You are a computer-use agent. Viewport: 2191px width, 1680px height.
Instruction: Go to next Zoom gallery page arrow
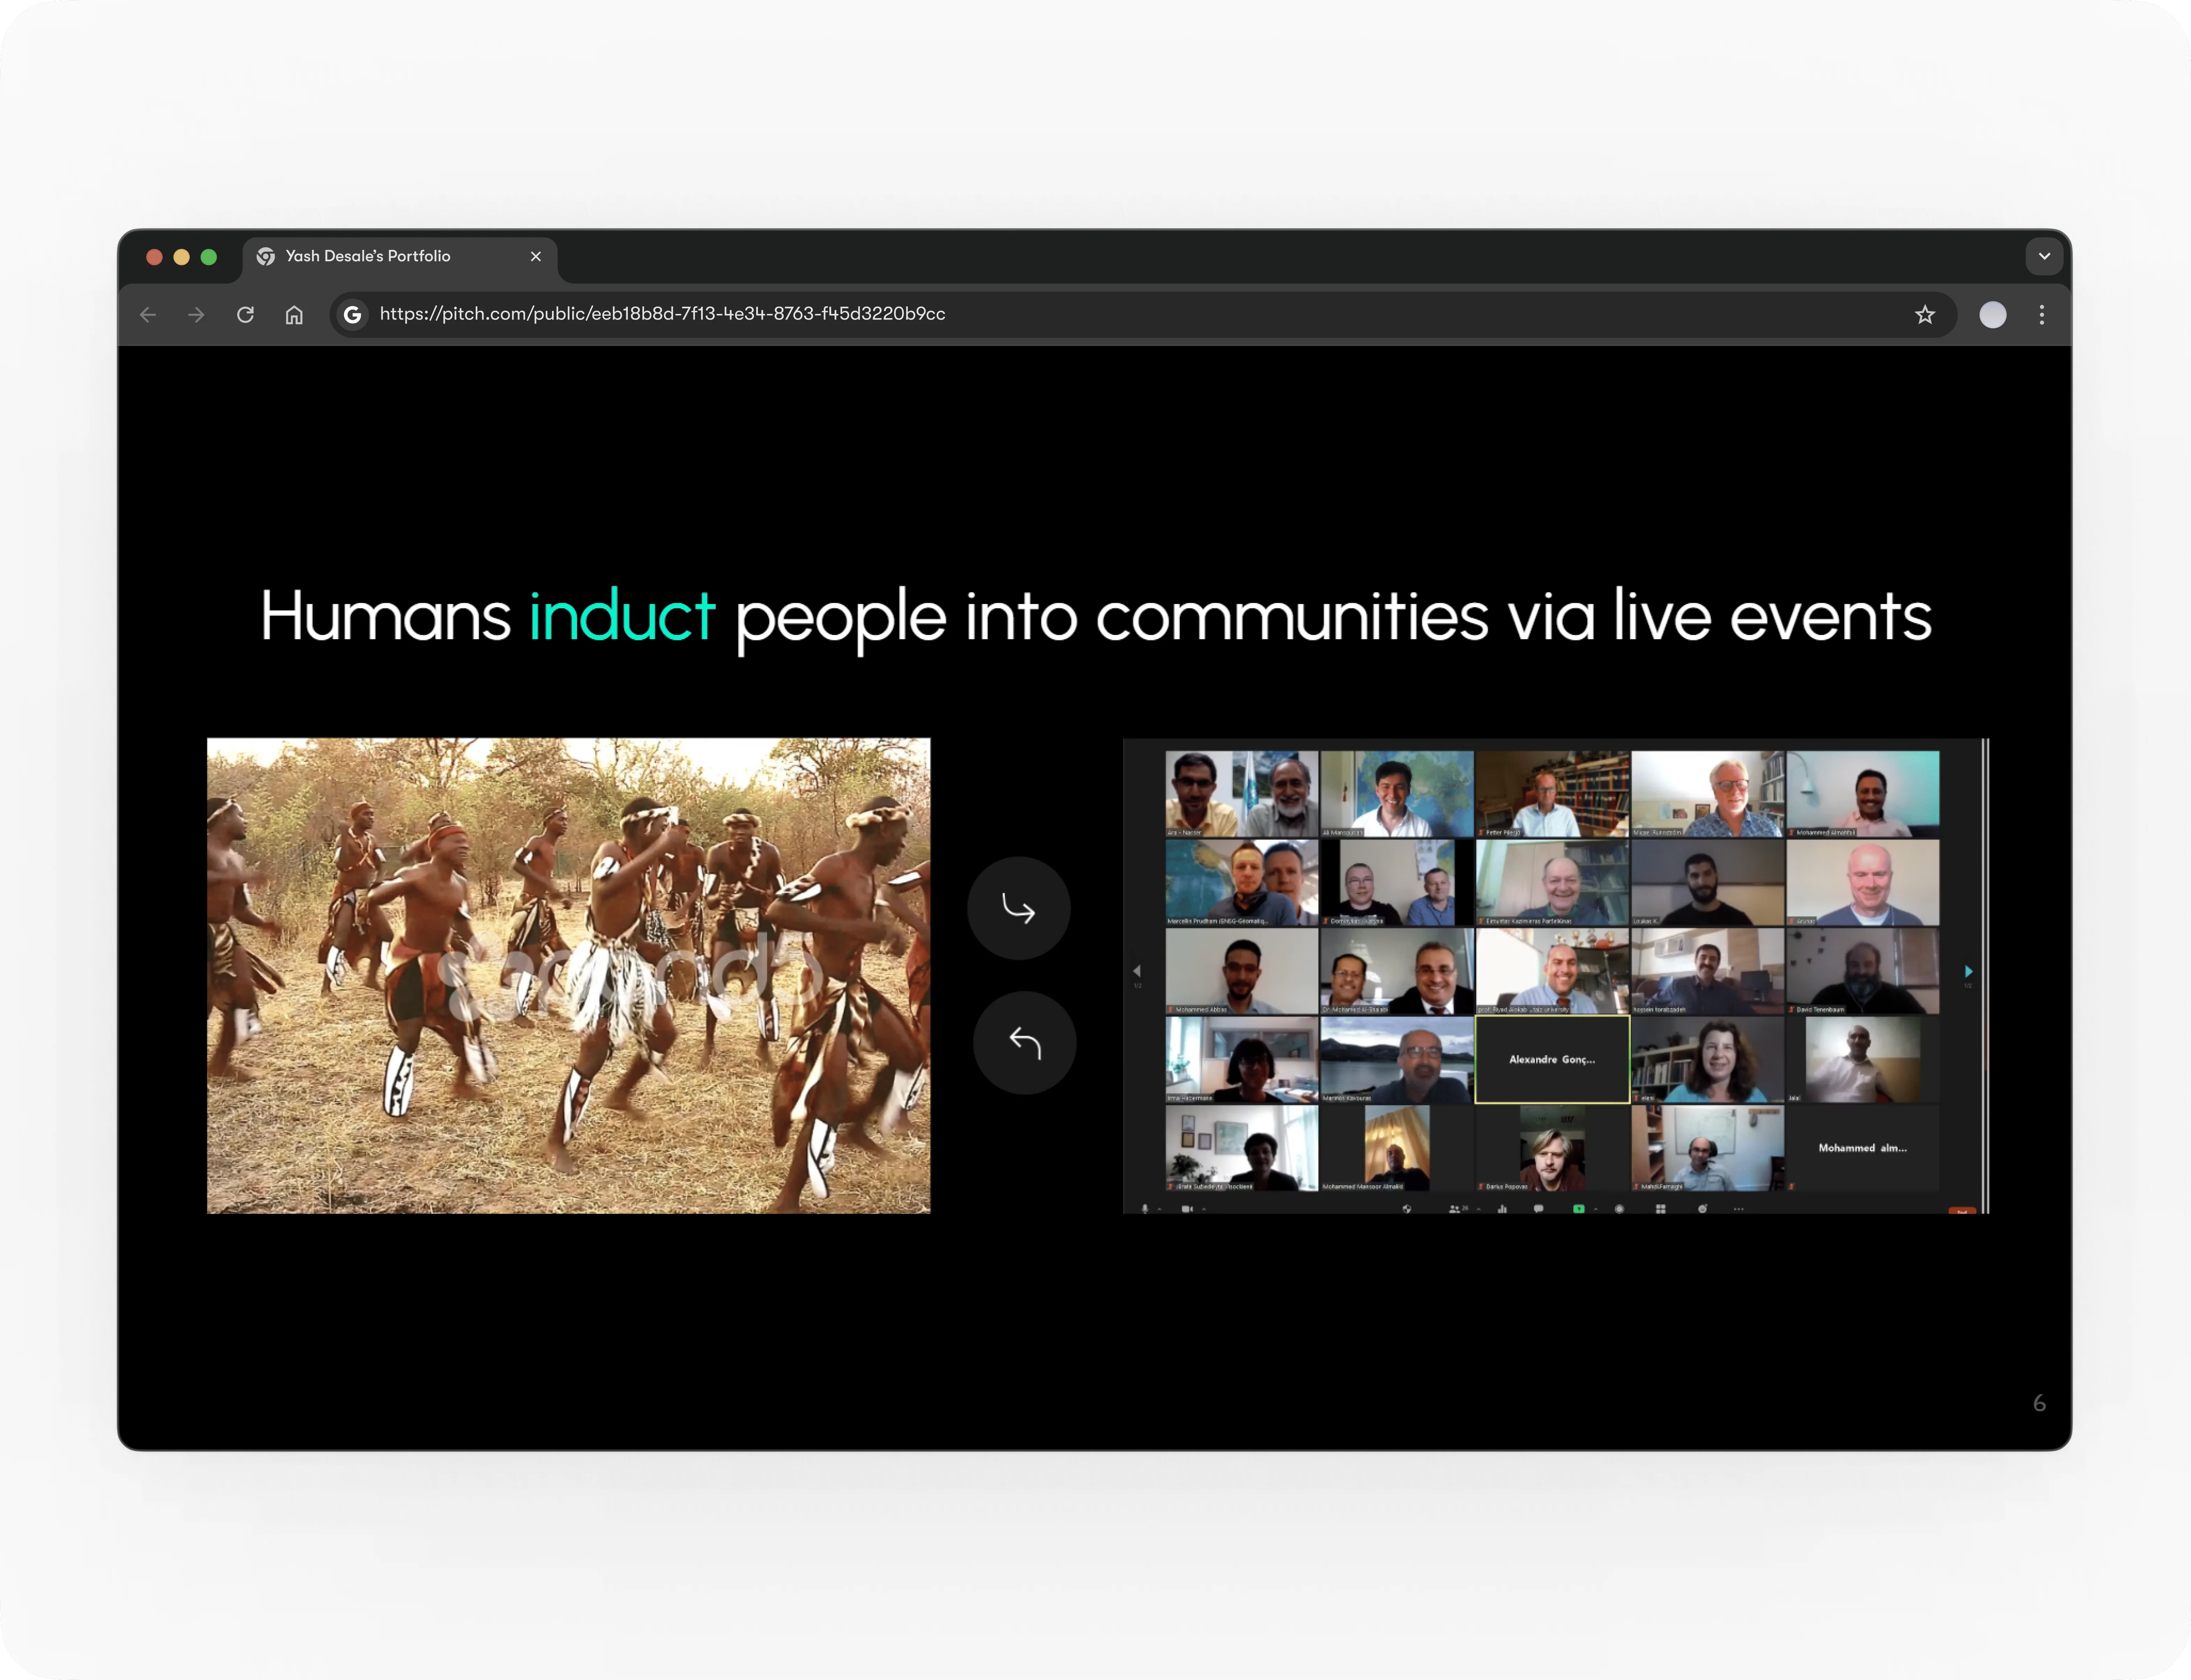click(x=1968, y=971)
